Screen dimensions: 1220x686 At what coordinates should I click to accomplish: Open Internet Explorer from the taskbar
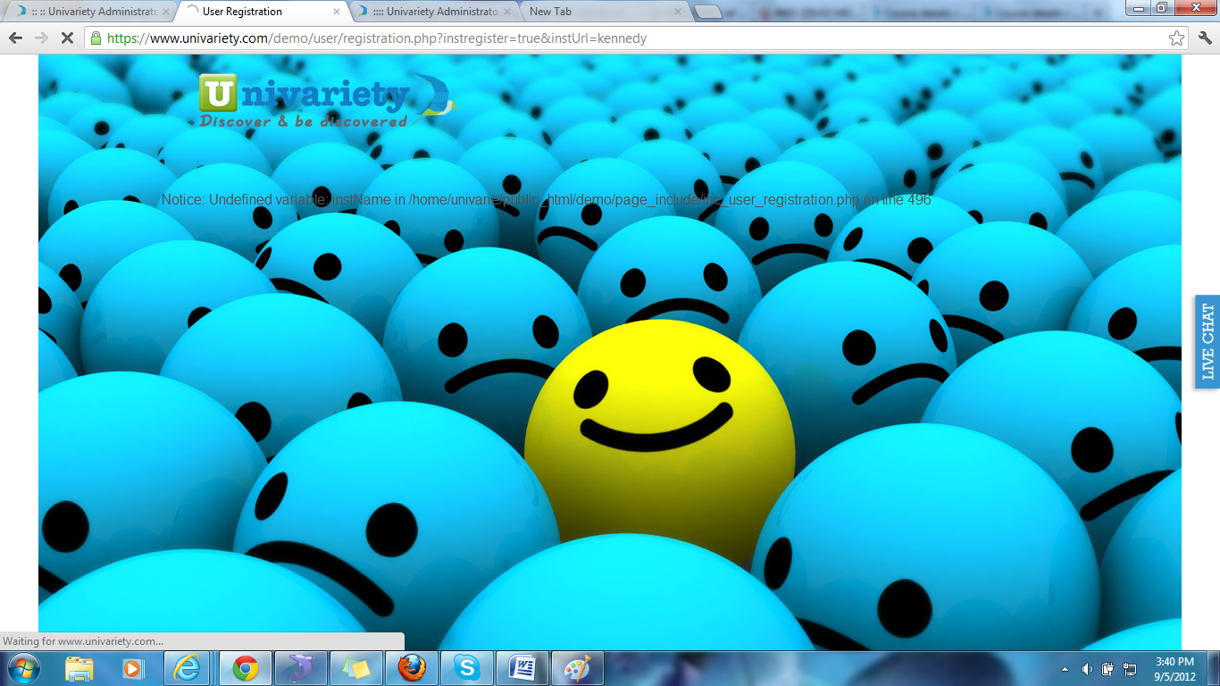point(188,668)
